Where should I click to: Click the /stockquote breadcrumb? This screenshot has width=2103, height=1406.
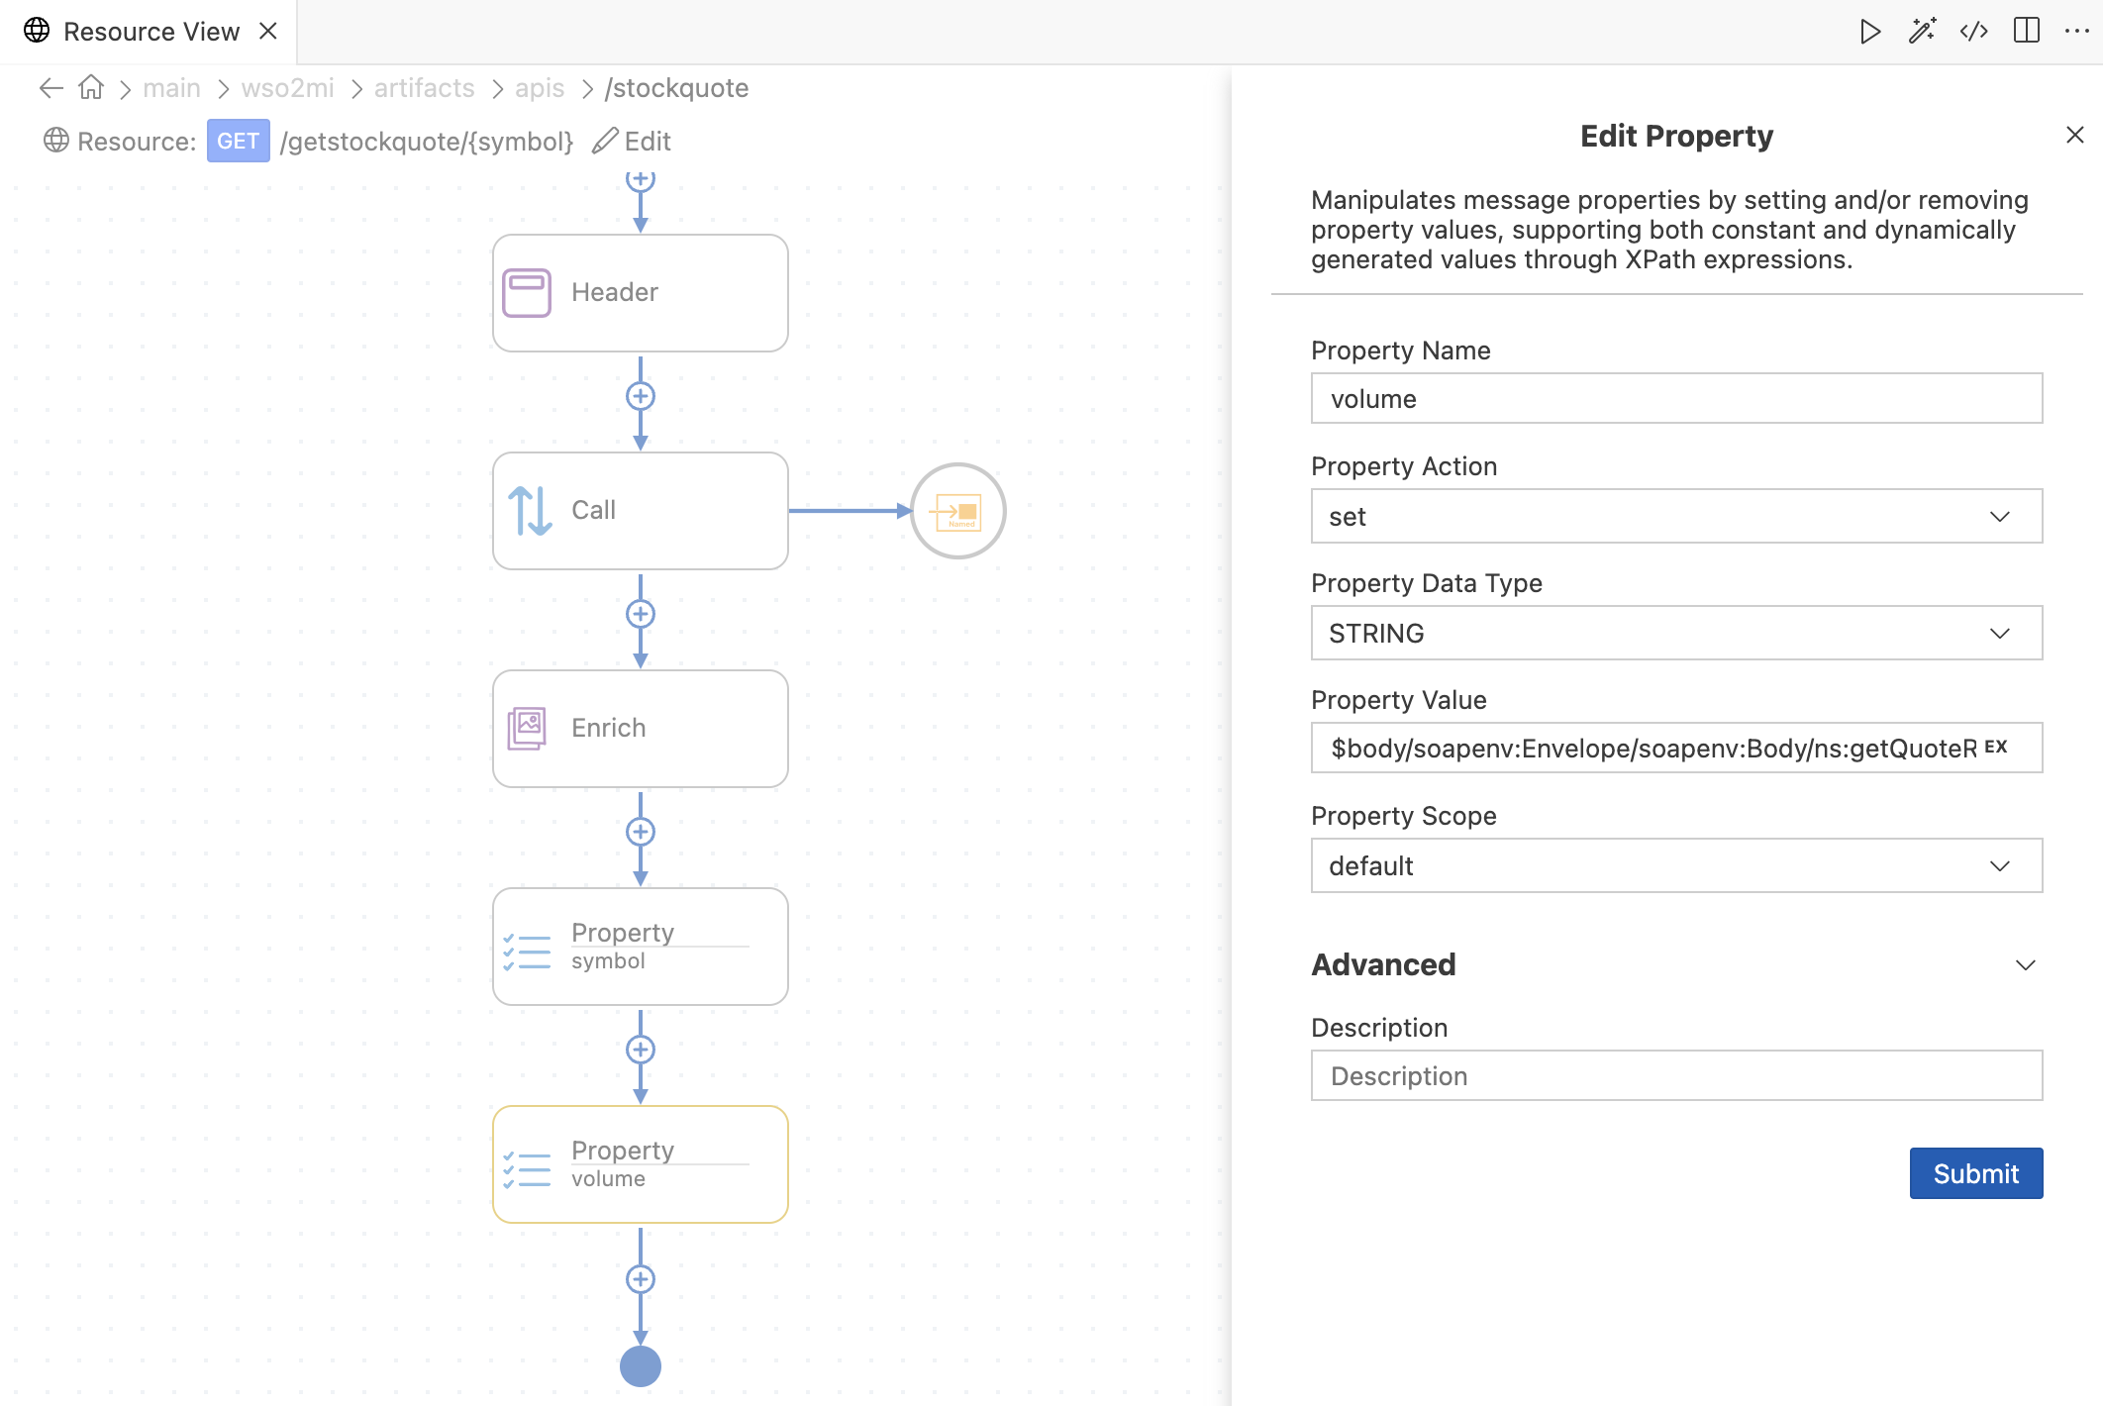tap(676, 88)
